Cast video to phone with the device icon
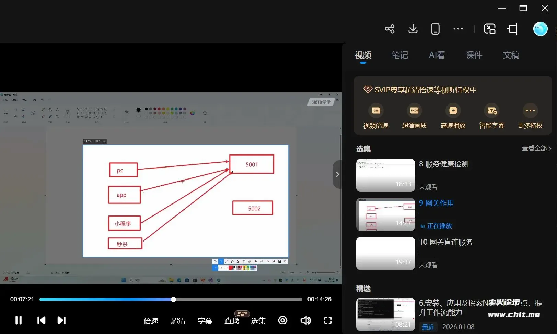This screenshot has height=334, width=557. pos(435,29)
